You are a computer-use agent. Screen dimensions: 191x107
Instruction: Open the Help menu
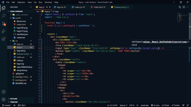[56, 2]
